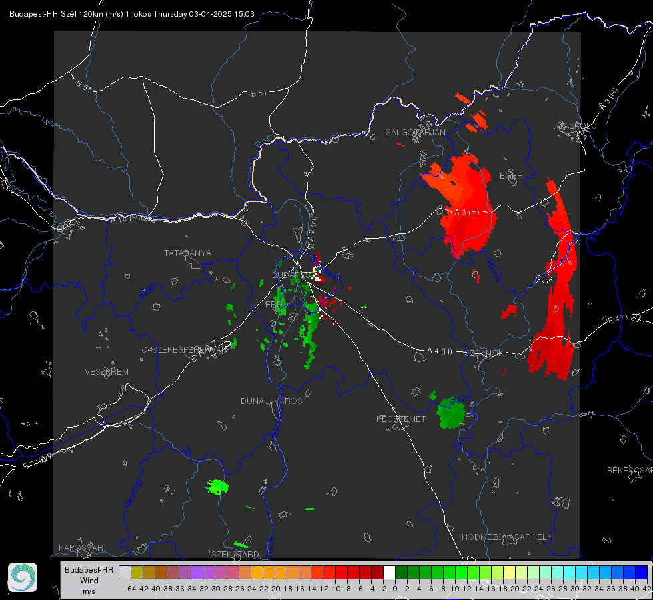Select the darkest green swatch between 0 and 2
The width and height of the screenshot is (653, 600).
(x=401, y=572)
